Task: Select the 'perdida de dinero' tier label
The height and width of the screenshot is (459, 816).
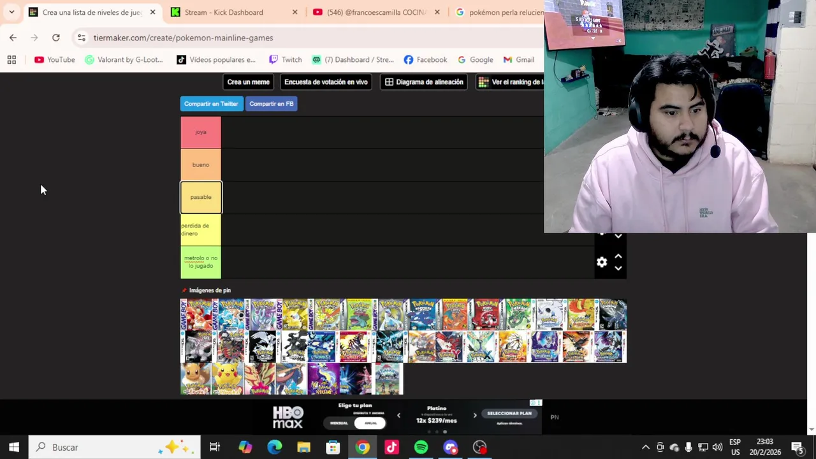Action: click(x=201, y=229)
